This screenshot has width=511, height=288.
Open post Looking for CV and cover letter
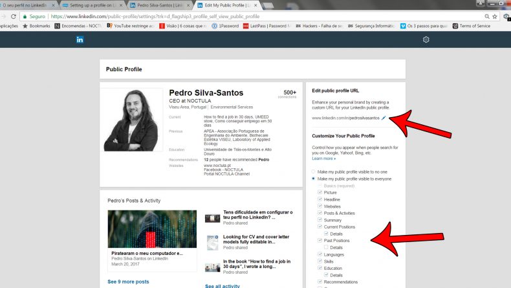tap(256, 239)
